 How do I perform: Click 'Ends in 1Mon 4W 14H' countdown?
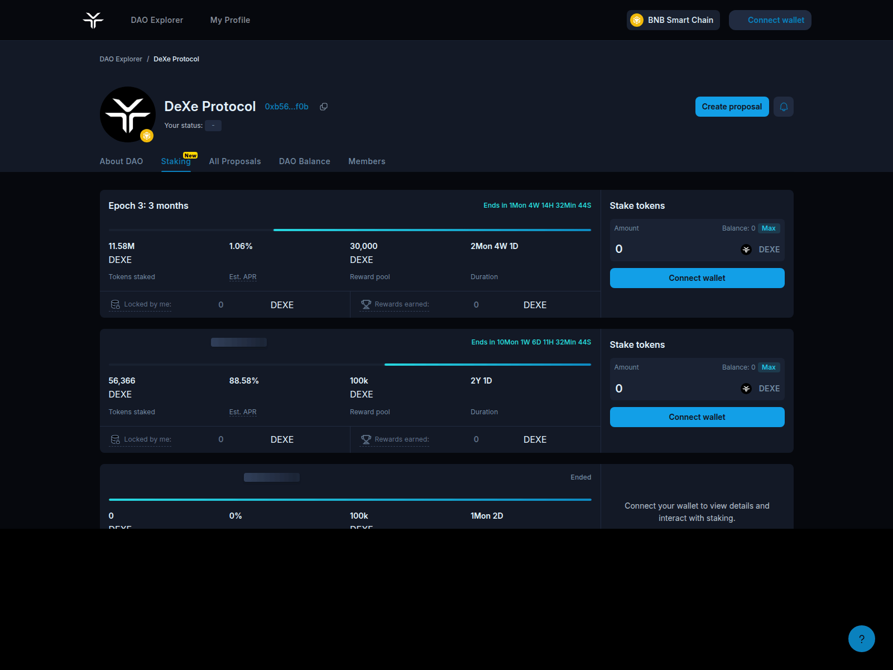(x=537, y=205)
